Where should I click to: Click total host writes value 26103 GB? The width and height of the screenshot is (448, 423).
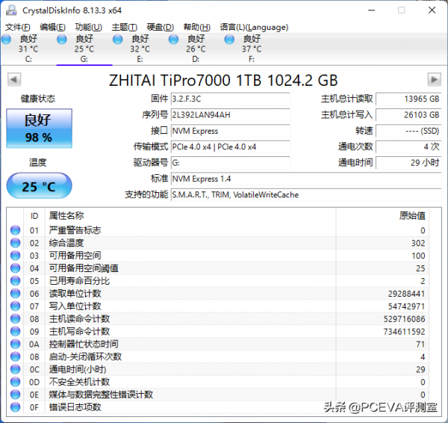click(x=408, y=115)
